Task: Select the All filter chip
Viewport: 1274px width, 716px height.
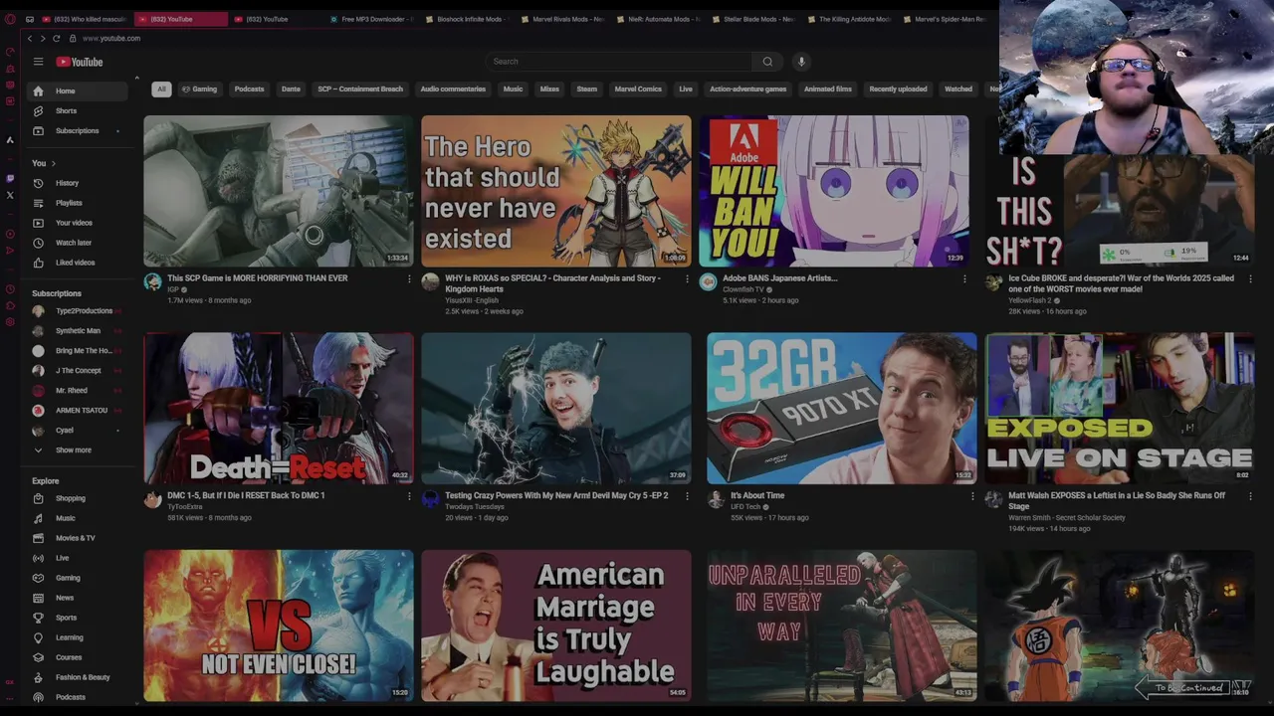Action: pyautogui.click(x=161, y=89)
